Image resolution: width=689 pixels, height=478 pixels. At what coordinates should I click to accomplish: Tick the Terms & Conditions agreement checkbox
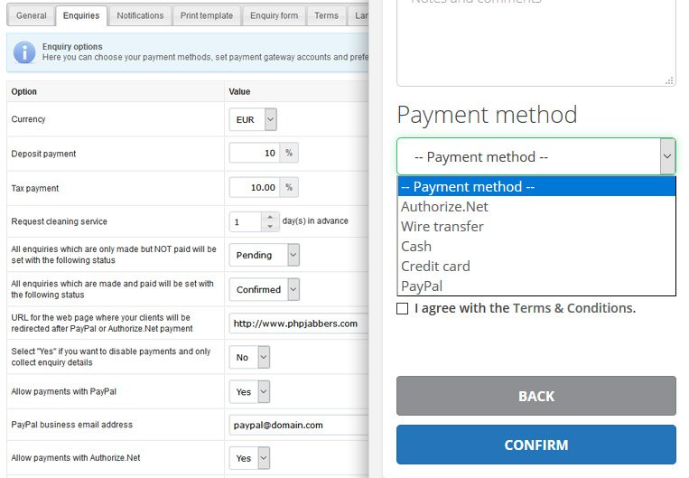402,308
